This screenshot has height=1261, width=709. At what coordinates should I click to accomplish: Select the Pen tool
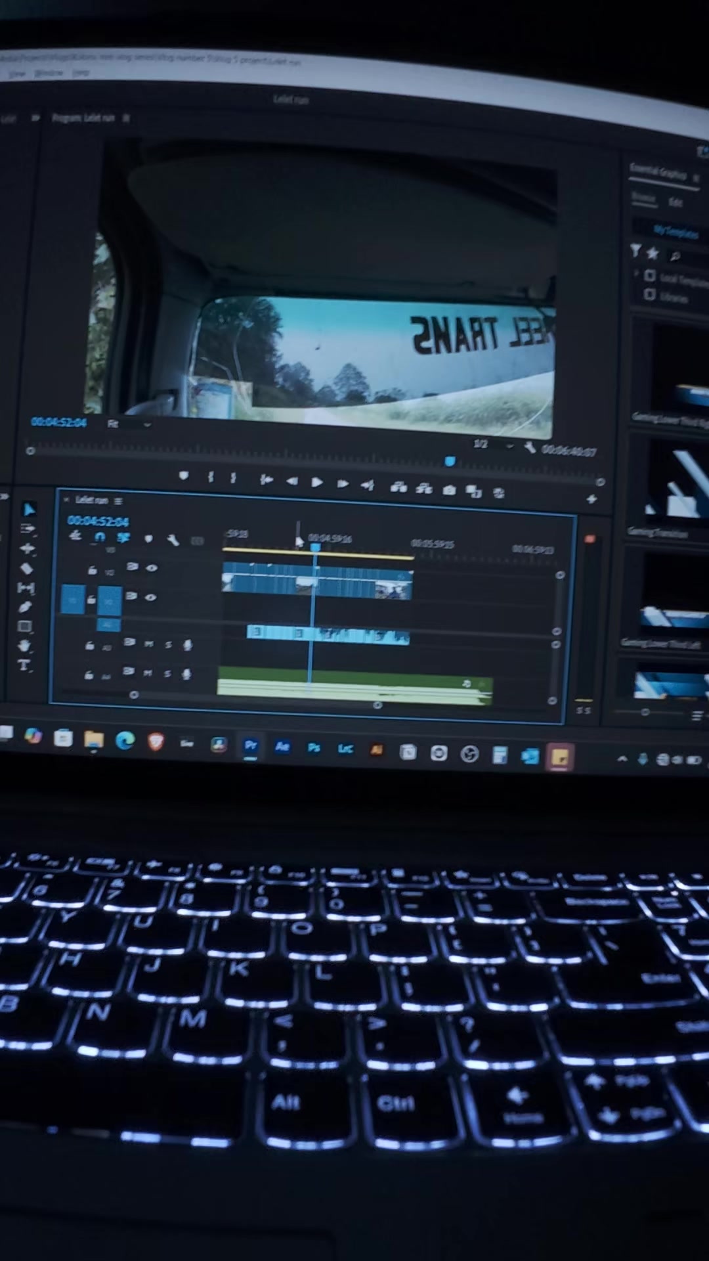[25, 607]
